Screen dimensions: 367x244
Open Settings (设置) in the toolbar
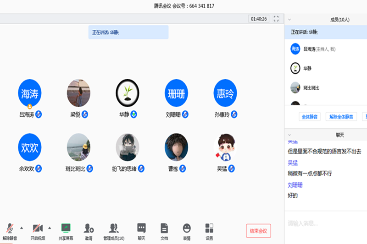[209, 231]
